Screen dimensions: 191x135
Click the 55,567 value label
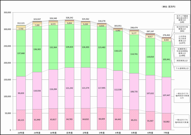point(150,121)
